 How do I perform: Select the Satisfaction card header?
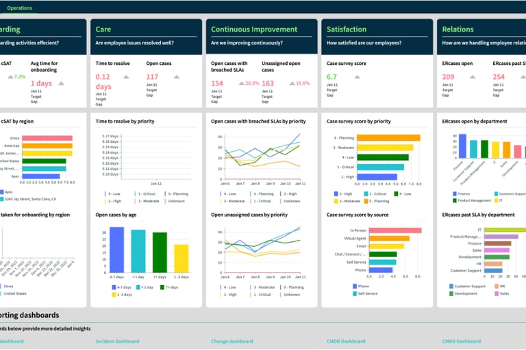click(x=347, y=29)
